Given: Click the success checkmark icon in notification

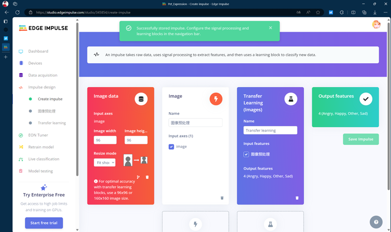Looking at the screenshot, I should click(x=129, y=28).
